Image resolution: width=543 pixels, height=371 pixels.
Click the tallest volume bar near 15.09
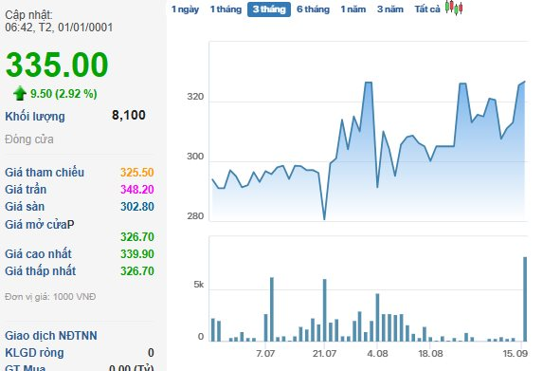525,299
